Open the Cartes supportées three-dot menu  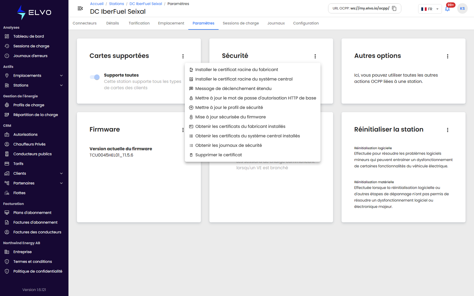tap(183, 56)
